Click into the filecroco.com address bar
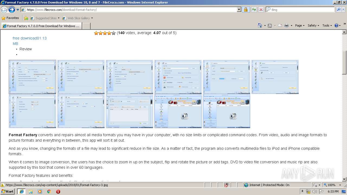Screen dimensions: 347x195 129,9
